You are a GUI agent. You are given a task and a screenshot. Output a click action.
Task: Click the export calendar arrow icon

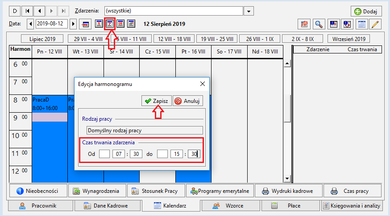point(304,24)
